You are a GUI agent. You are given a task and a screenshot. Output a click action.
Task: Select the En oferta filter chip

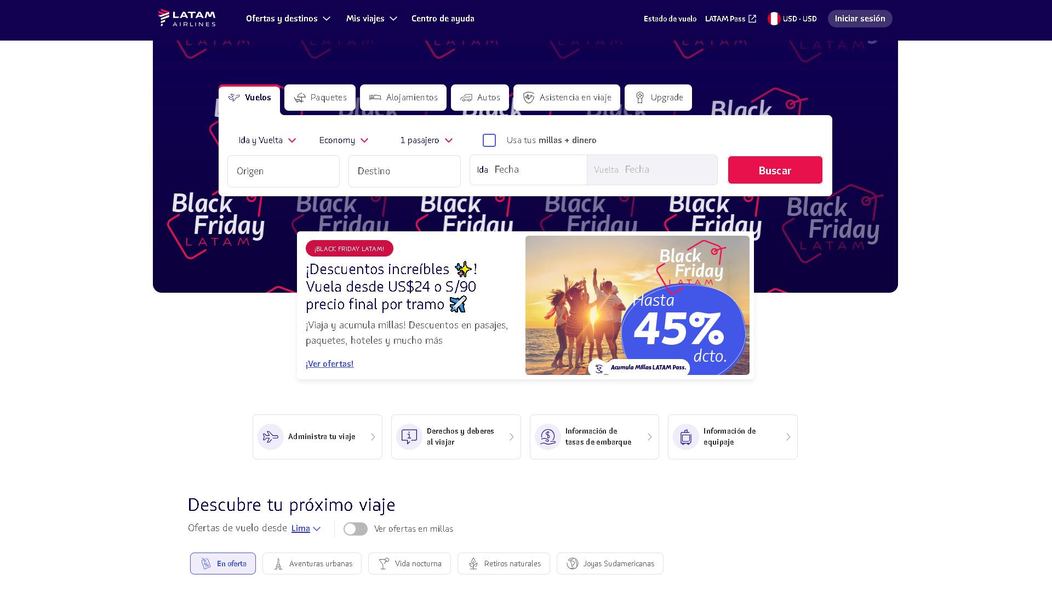(223, 563)
